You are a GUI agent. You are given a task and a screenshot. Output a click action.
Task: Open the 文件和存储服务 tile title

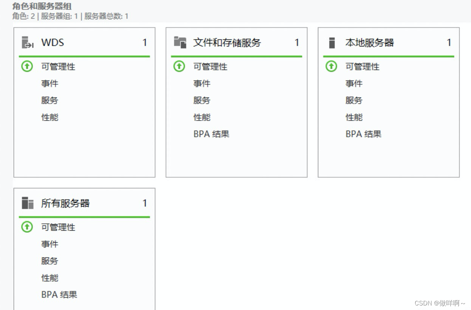click(x=227, y=43)
